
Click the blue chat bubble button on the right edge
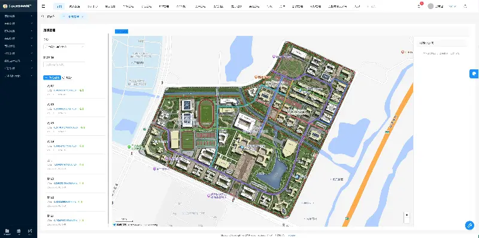(474, 74)
